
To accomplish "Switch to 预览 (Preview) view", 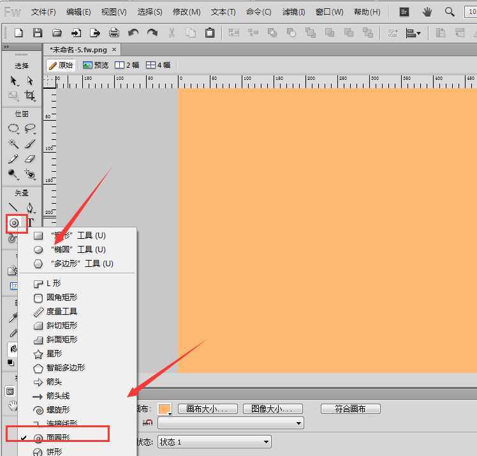I will click(96, 65).
